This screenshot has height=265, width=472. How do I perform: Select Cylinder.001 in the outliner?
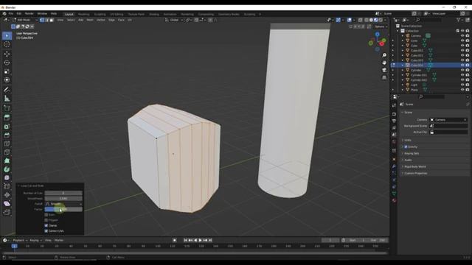[x=419, y=75]
